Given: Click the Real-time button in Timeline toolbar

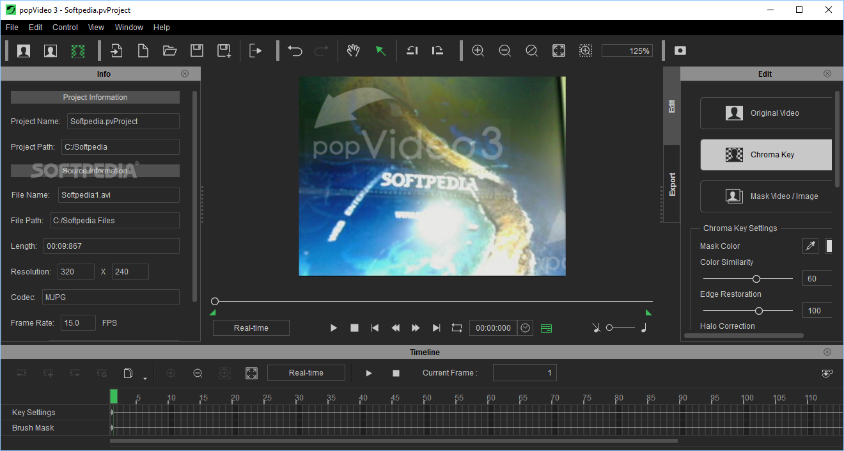Looking at the screenshot, I should pos(306,373).
